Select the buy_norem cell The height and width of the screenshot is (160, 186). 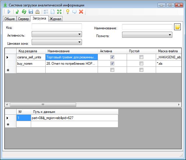click(x=31, y=64)
